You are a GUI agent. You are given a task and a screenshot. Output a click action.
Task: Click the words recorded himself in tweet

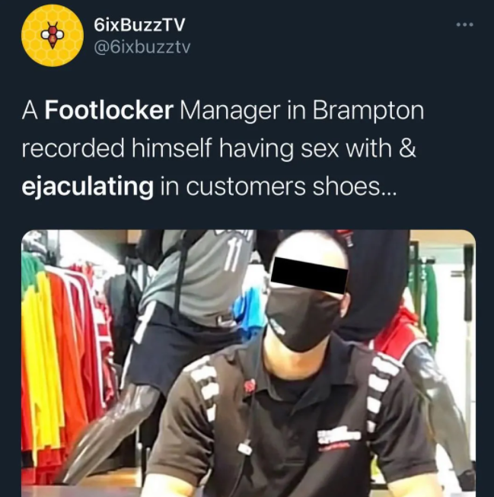pyautogui.click(x=116, y=148)
